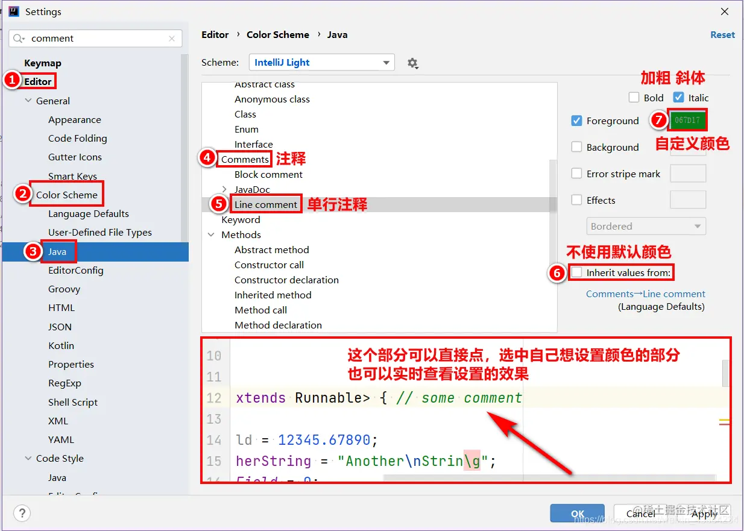
Task: Open the Background color swatch
Action: pos(688,147)
